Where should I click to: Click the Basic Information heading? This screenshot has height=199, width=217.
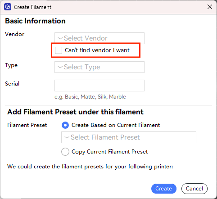coord(35,21)
